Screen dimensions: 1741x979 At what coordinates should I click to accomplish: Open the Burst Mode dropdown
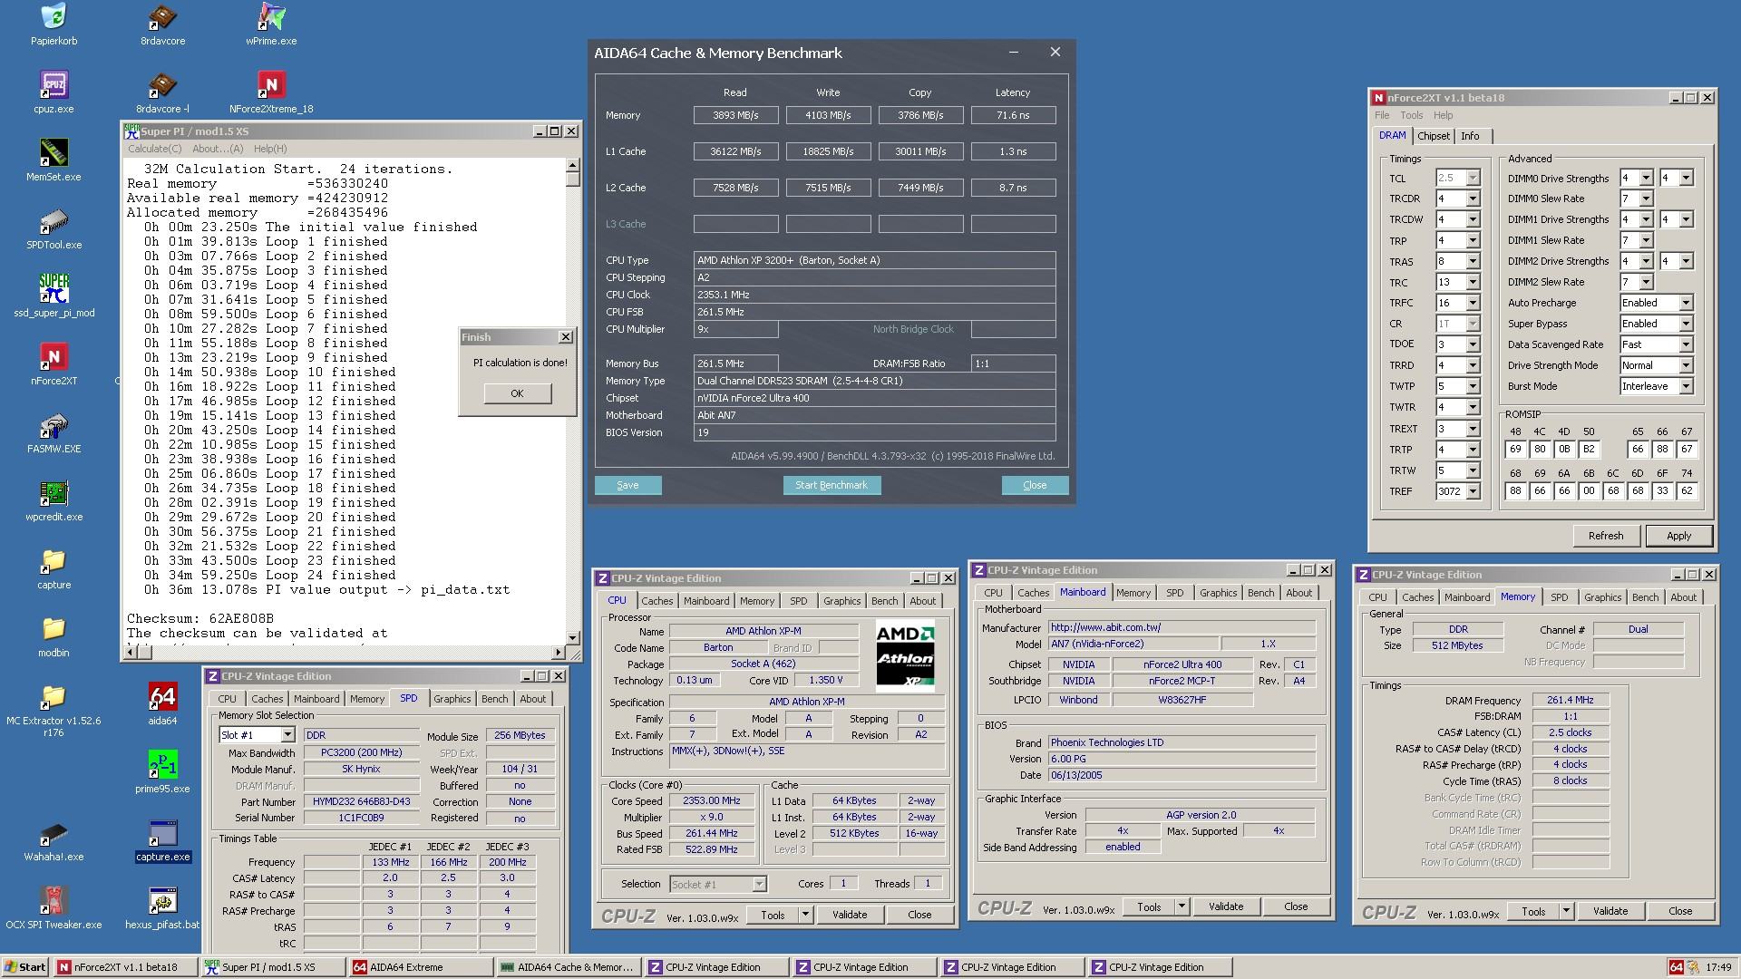(1686, 386)
